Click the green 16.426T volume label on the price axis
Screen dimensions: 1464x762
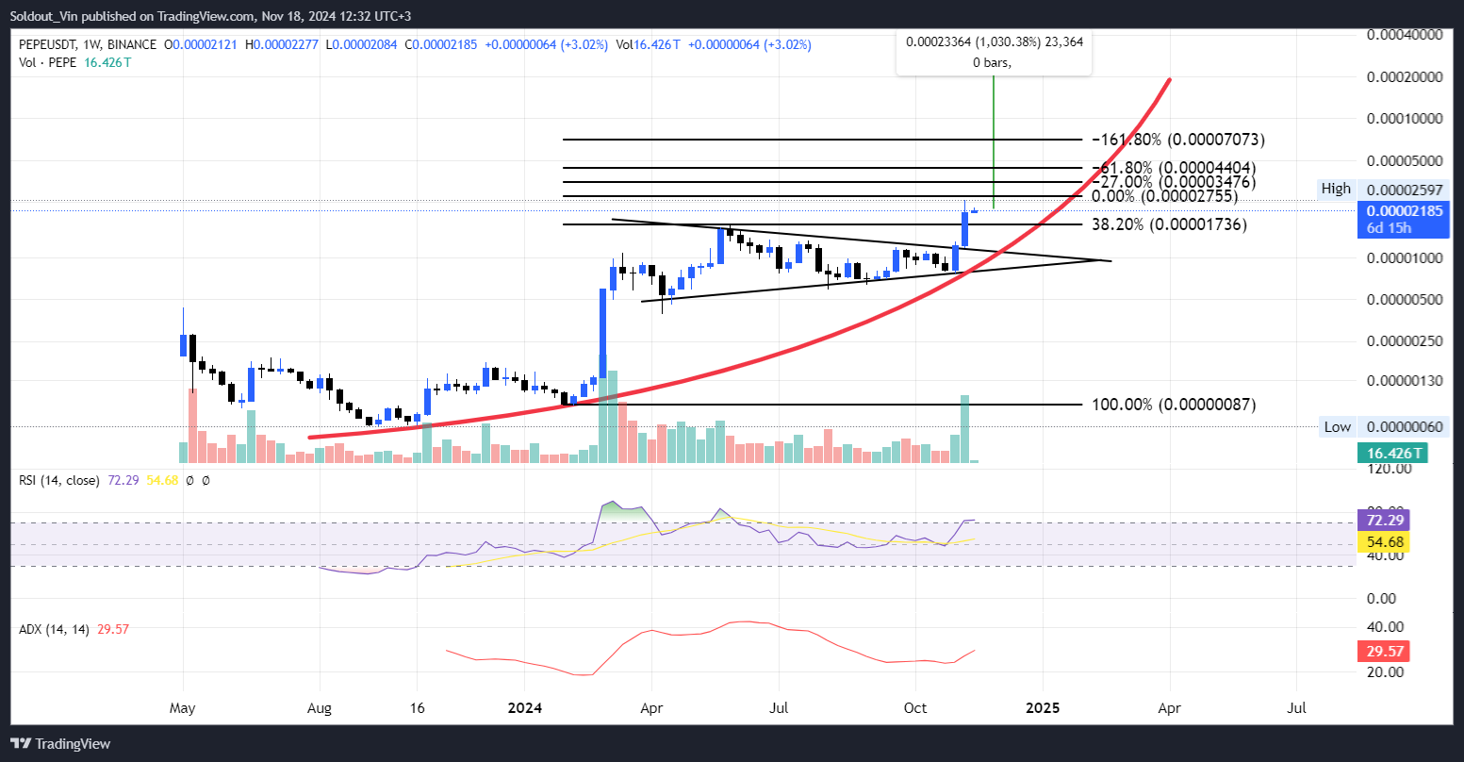[x=1392, y=454]
